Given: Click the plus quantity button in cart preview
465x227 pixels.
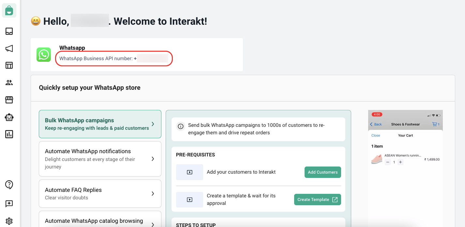Looking at the screenshot, I should tap(400, 162).
